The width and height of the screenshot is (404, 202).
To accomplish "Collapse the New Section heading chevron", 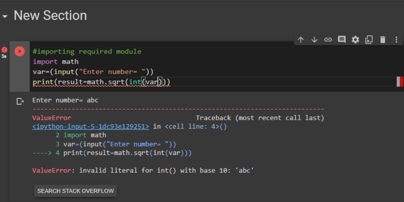I will (x=5, y=15).
